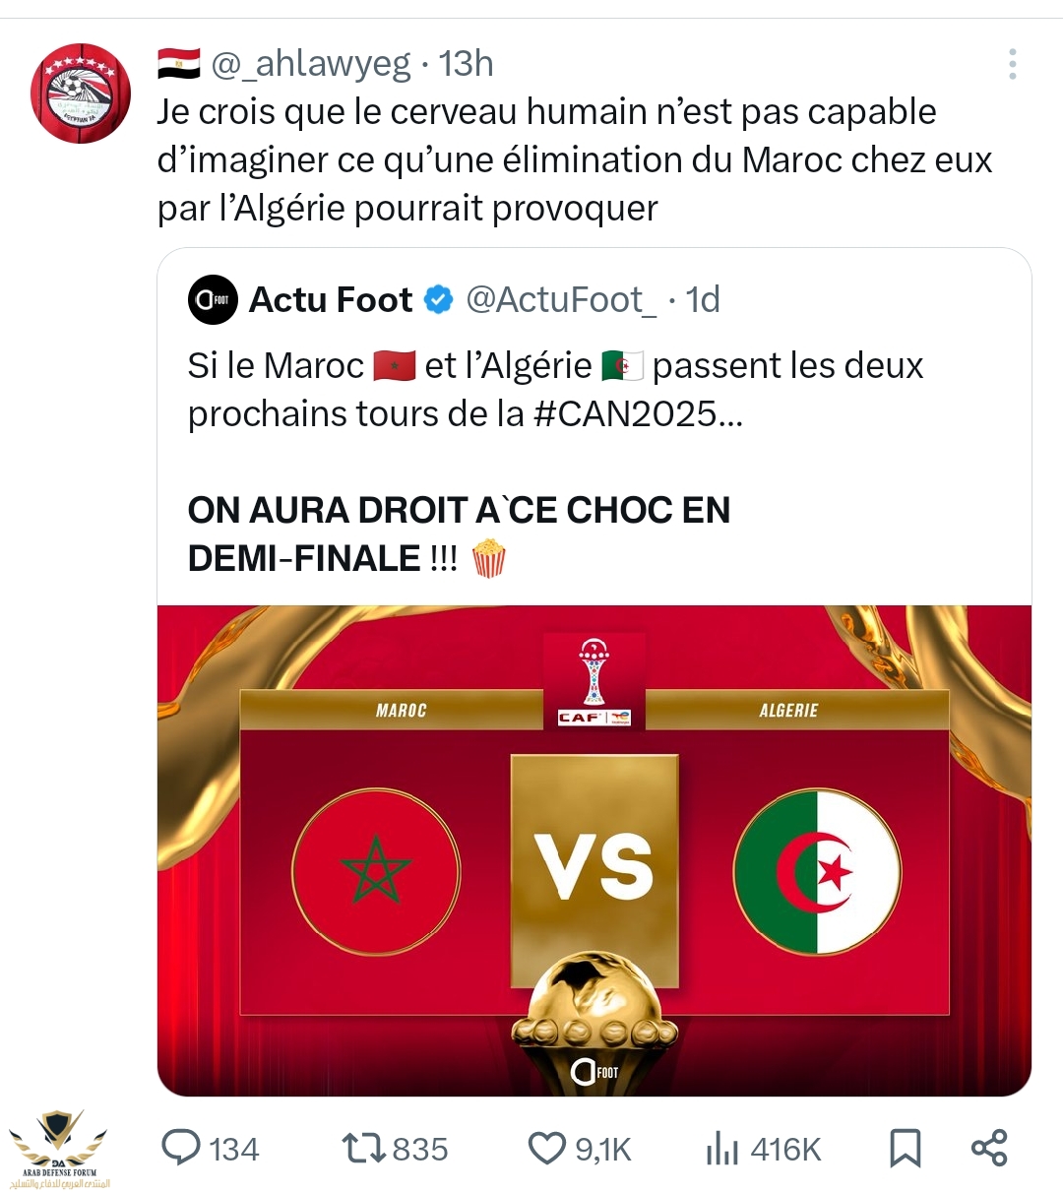Bookmark this tweet
This screenshot has width=1063, height=1192.
(905, 1148)
